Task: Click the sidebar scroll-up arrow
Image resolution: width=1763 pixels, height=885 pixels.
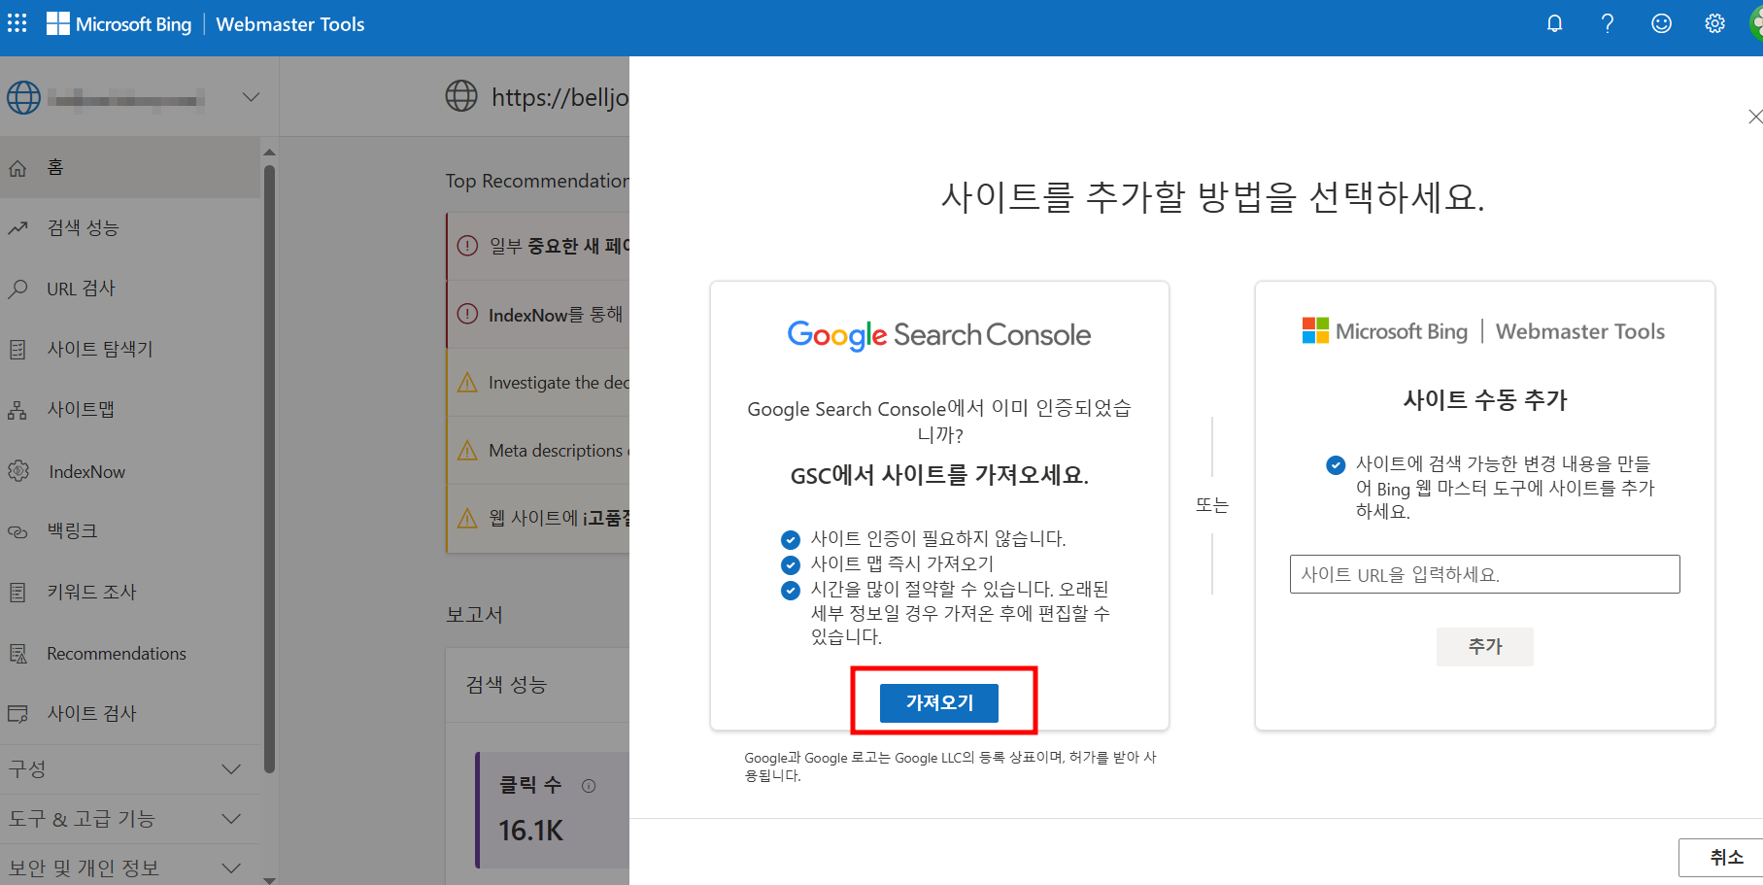Action: point(269,152)
